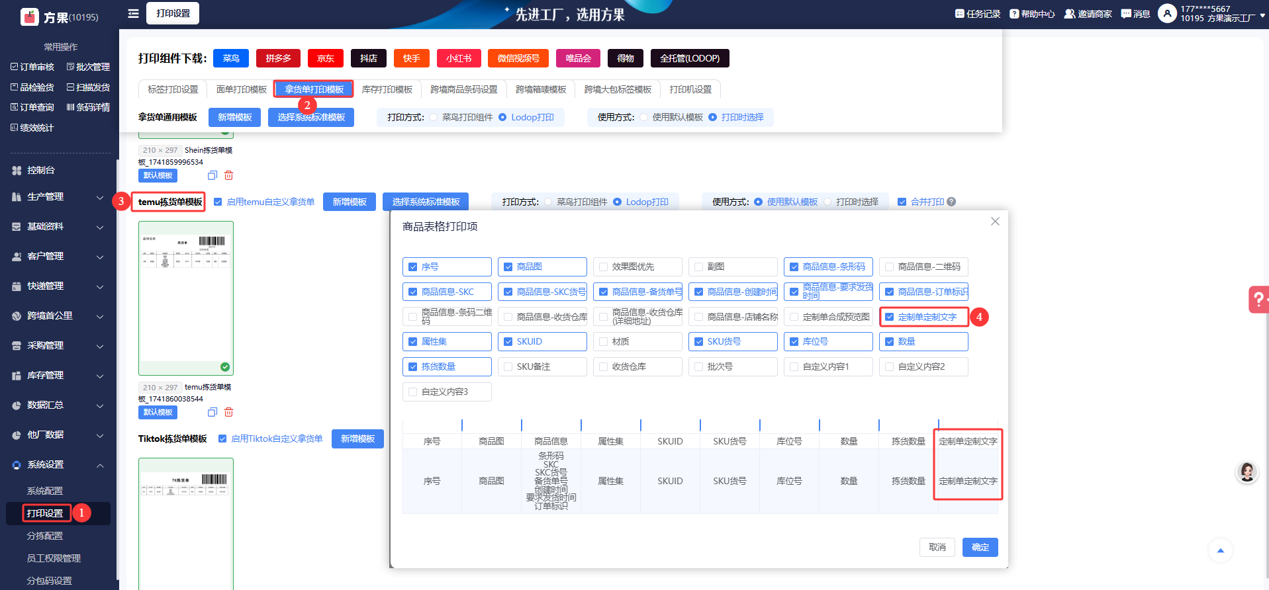Open the customer service avatar icon
The height and width of the screenshot is (590, 1269).
tap(1247, 472)
